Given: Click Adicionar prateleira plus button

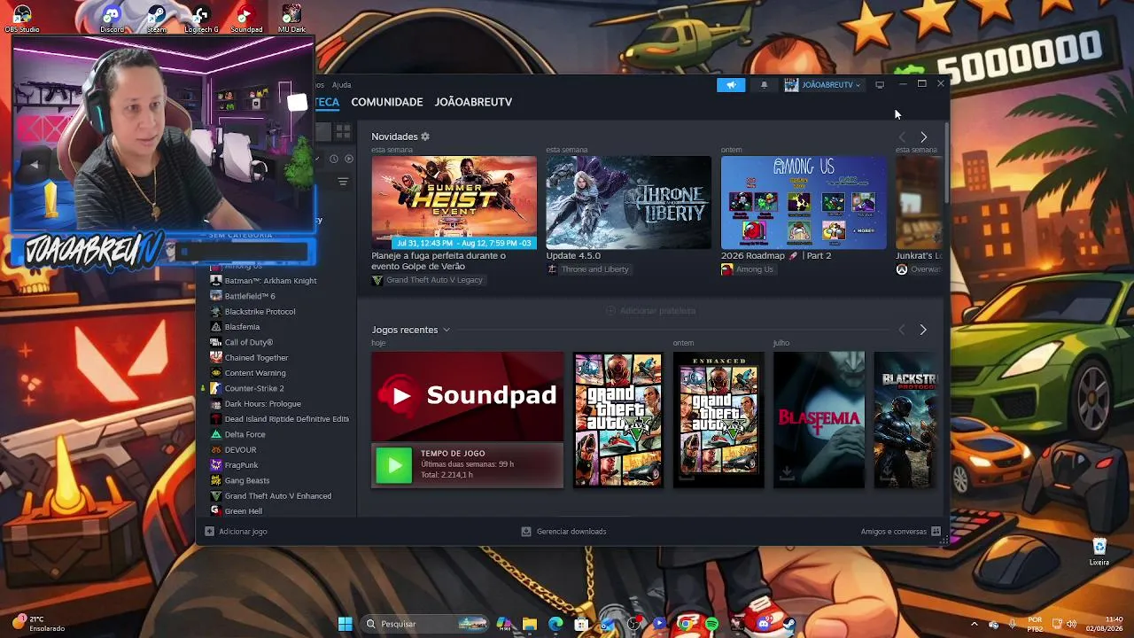Looking at the screenshot, I should [x=610, y=311].
